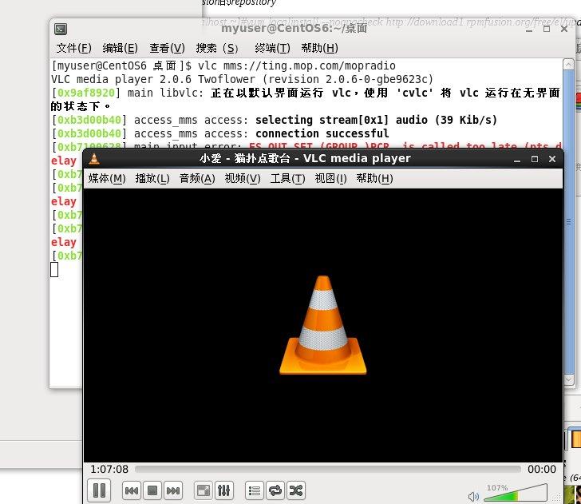Click terminal scrollbar down arrow

point(569,380)
